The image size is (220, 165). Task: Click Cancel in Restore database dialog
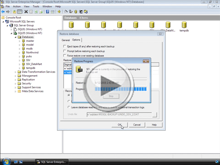click(137, 125)
